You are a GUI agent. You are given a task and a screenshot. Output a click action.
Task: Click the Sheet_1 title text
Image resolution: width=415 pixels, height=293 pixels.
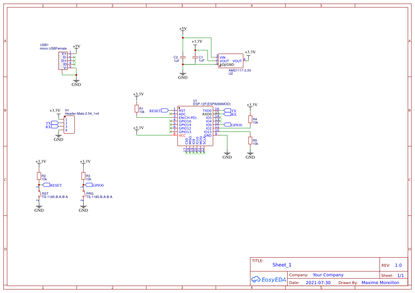(x=282, y=265)
